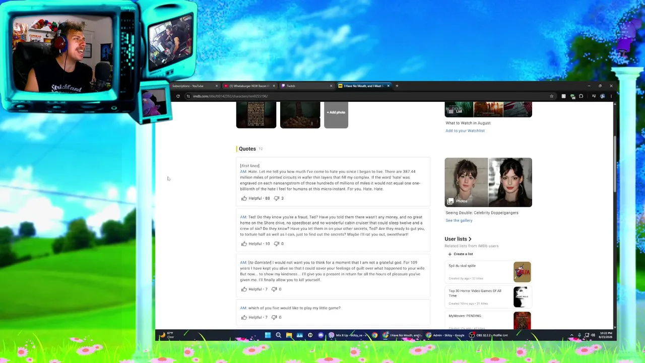This screenshot has width=645, height=363.
Task: Expand the User lists section chevron
Action: point(470,239)
